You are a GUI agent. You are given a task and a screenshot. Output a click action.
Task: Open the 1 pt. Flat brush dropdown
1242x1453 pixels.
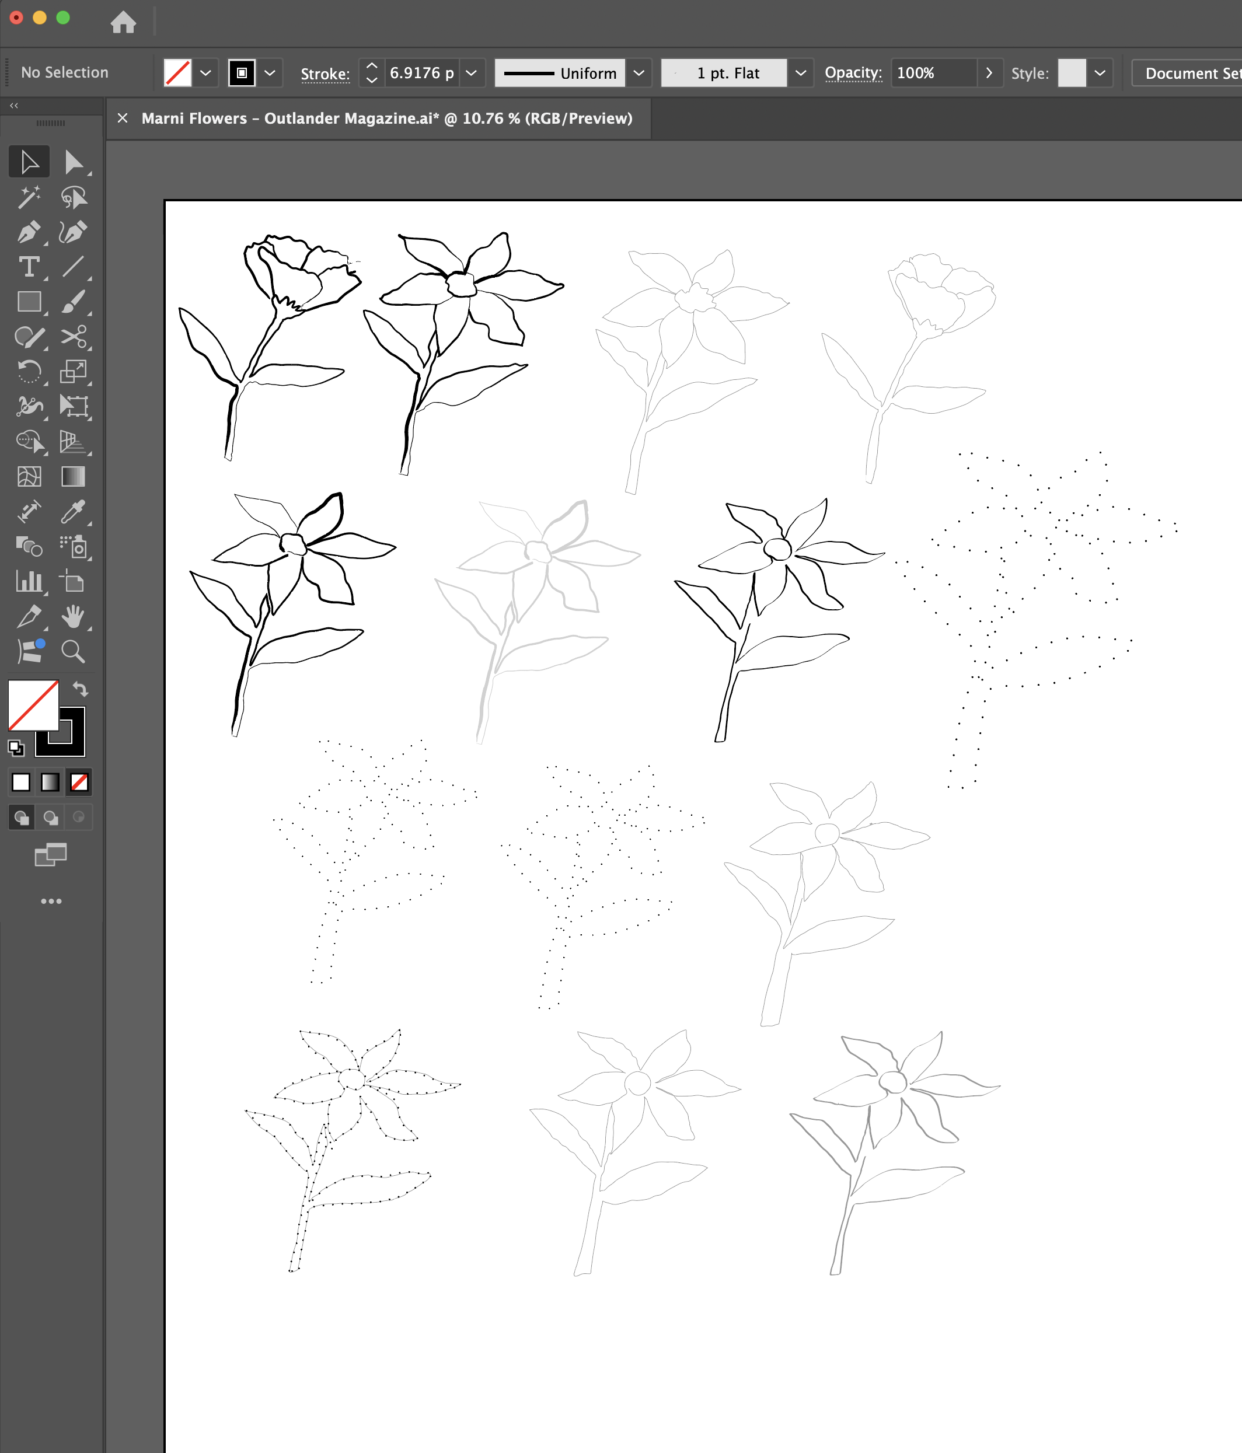click(801, 72)
